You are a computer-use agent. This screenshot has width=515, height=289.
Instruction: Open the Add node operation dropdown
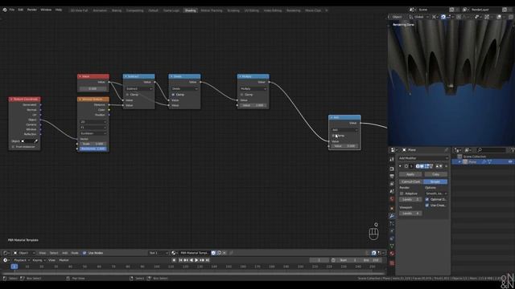(344, 130)
